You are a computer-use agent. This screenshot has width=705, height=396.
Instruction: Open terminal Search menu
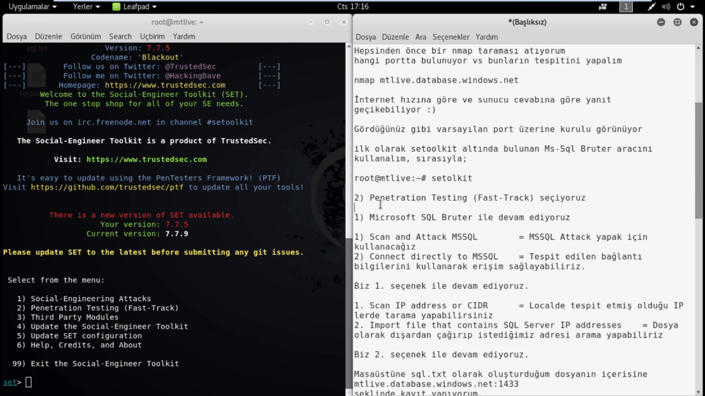coord(120,37)
